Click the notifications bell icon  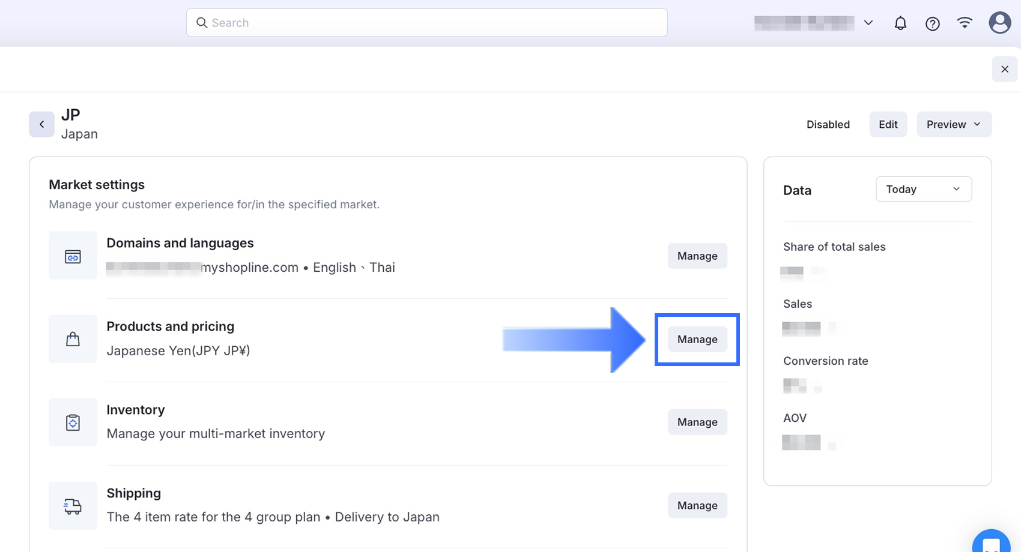tap(900, 23)
